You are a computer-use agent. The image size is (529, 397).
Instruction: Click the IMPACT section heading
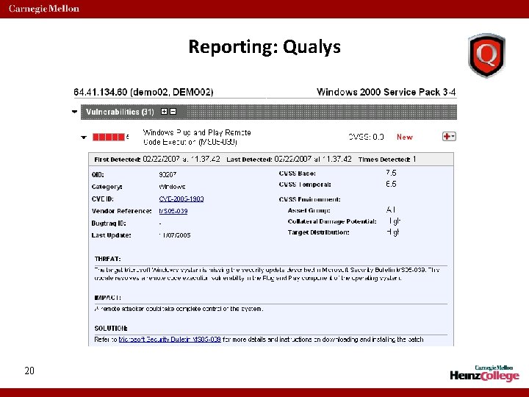107,298
